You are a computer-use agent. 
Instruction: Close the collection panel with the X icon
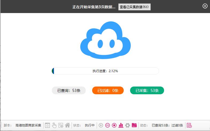tap(205, 6)
